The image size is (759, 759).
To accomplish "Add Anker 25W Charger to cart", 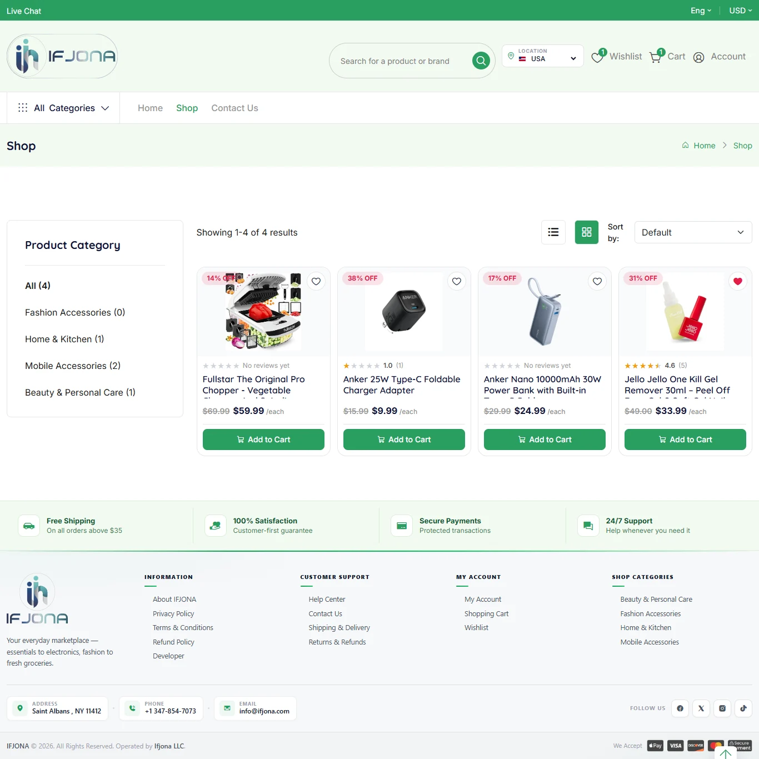I will 404,440.
